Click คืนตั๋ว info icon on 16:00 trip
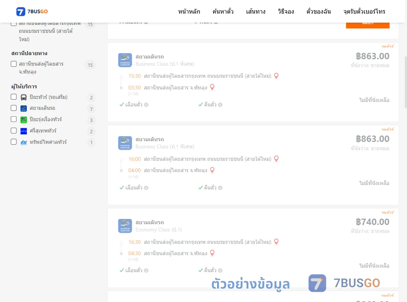407x302 pixels. [x=220, y=188]
